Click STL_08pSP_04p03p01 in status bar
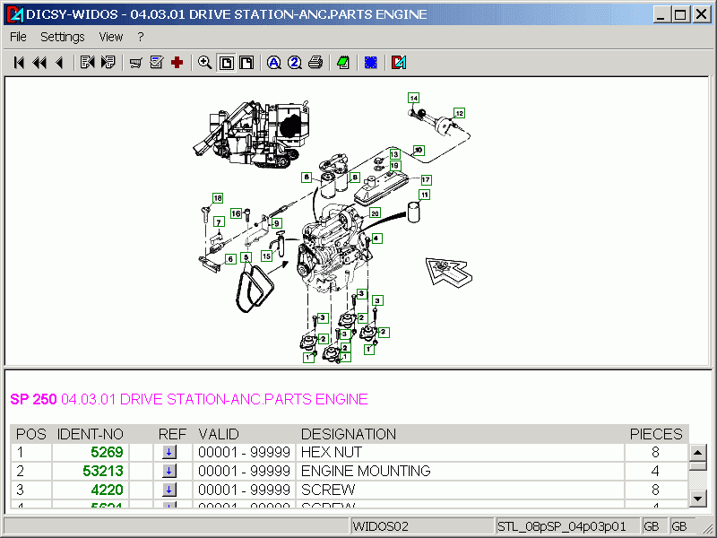The image size is (717, 538). point(562,526)
